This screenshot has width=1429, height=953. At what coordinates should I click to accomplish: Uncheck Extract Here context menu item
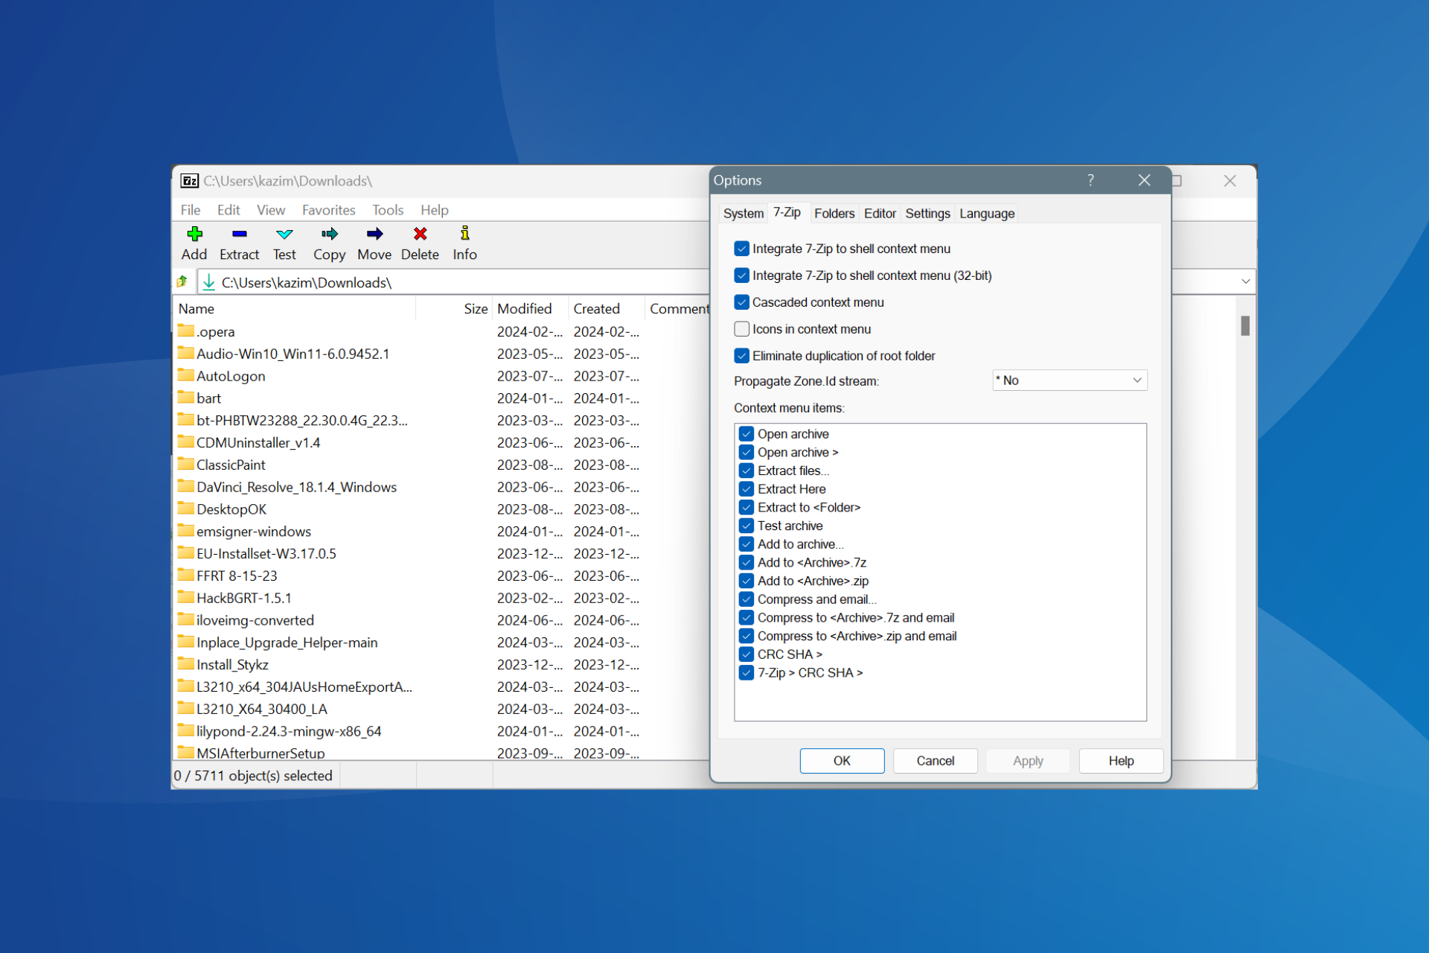click(747, 488)
